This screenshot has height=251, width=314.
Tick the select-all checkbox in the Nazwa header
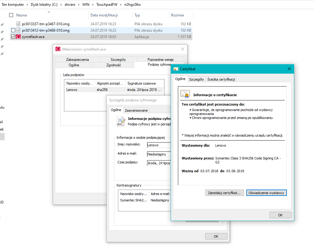(x=11, y=15)
